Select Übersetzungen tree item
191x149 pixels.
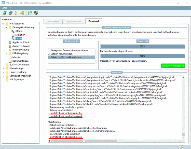[x=17, y=68]
